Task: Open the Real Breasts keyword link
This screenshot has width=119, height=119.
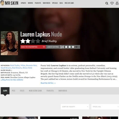Action: [17, 68]
